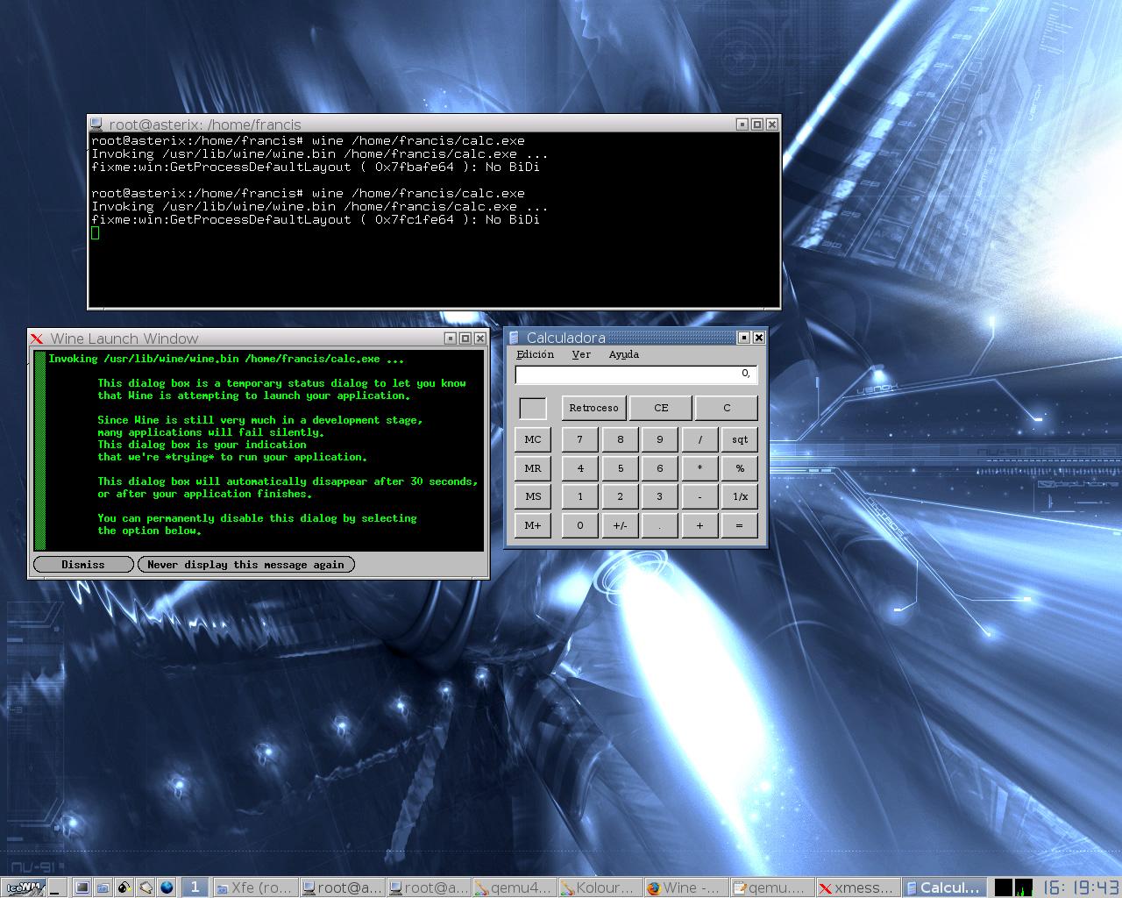Switch to the Kolour taskbar window
1122x898 pixels.
click(599, 887)
